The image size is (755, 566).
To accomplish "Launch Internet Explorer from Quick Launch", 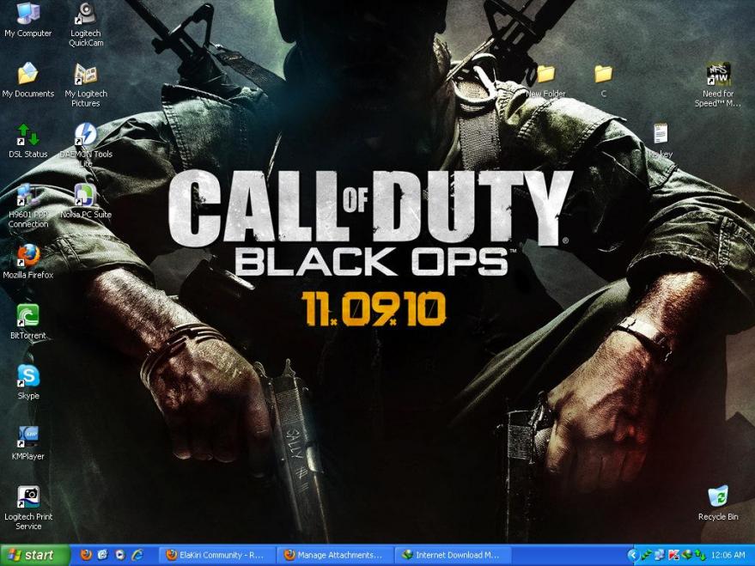I will (137, 555).
